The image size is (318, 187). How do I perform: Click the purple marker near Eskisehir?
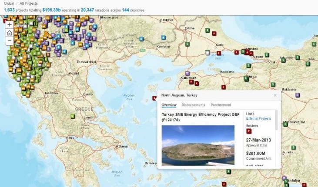298,95
